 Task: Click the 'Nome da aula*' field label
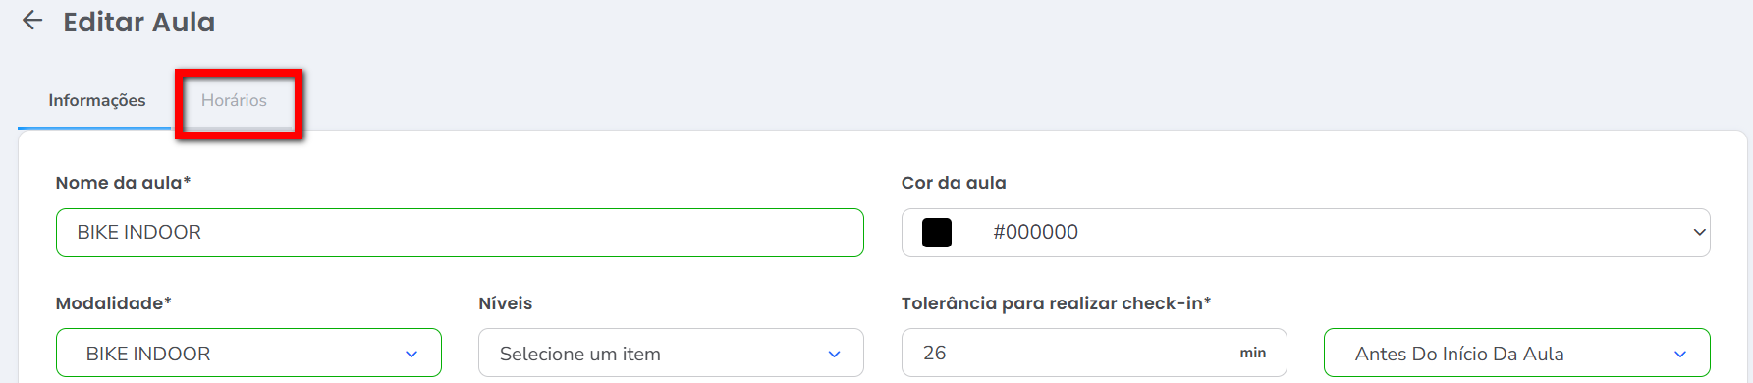[123, 183]
